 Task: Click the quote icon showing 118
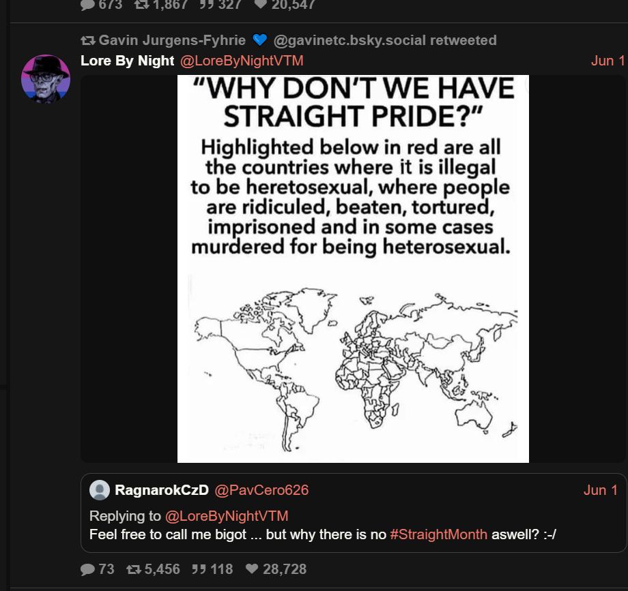click(199, 569)
